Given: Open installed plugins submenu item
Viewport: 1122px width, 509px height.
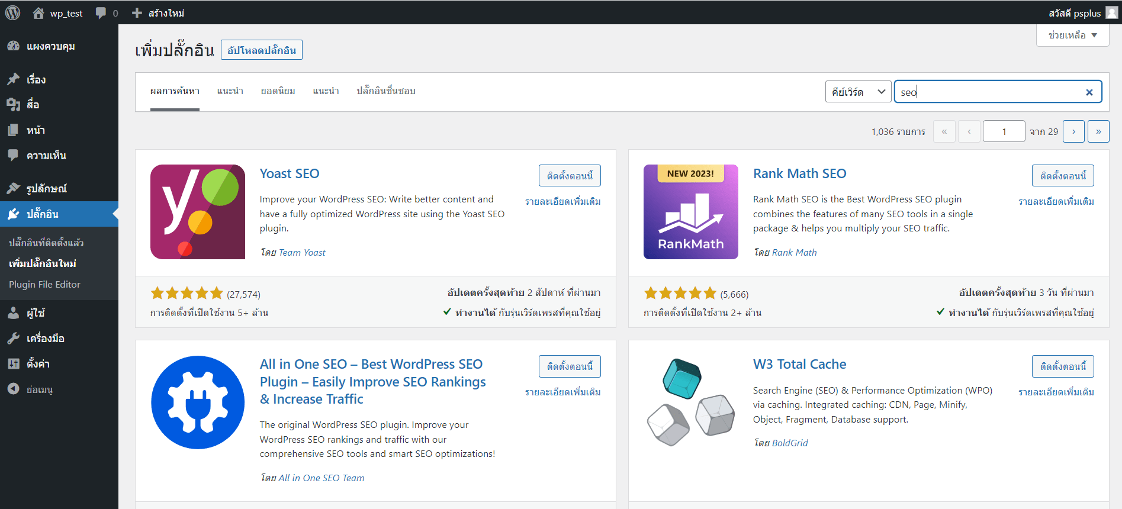Looking at the screenshot, I should click(x=46, y=243).
